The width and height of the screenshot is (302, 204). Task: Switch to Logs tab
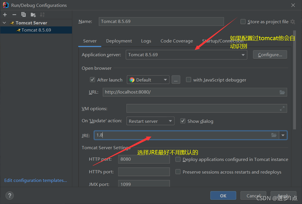pyautogui.click(x=146, y=41)
